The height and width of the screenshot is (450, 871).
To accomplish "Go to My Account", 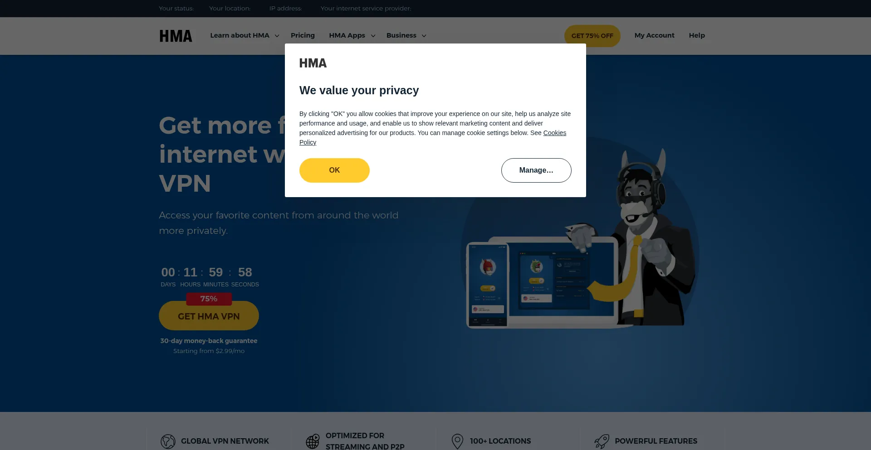I will (654, 35).
